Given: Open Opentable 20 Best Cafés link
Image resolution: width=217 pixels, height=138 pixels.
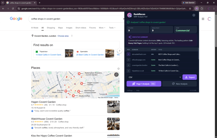Looking at the screenshot, I should click(90, 54).
